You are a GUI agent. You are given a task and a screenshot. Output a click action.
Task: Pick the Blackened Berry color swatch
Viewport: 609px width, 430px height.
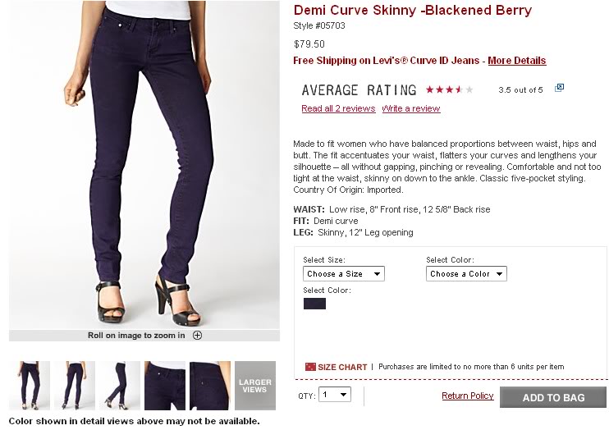[314, 304]
